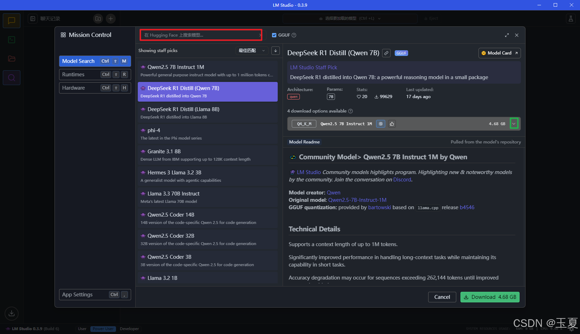Open the sort order dropdown
Image resolution: width=580 pixels, height=334 pixels.
click(x=252, y=51)
